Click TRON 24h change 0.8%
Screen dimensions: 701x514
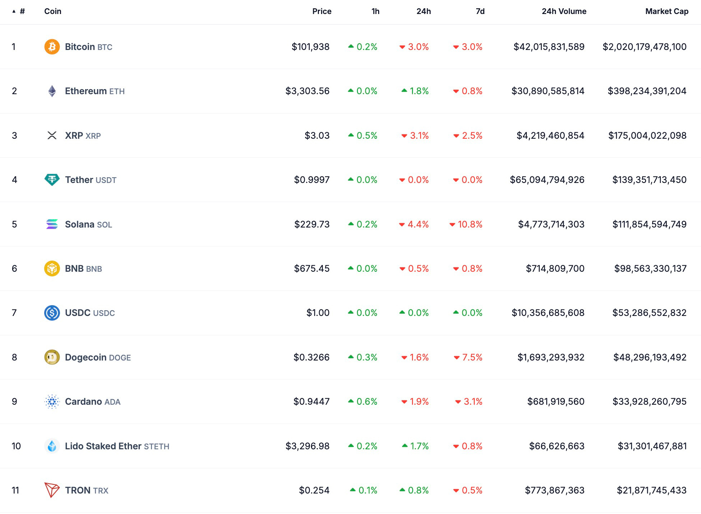(414, 490)
